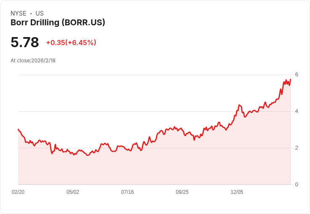Viewport: 310px width, 214px height.
Task: Select the 07/16 date on the time axis
Action: pyautogui.click(x=128, y=192)
